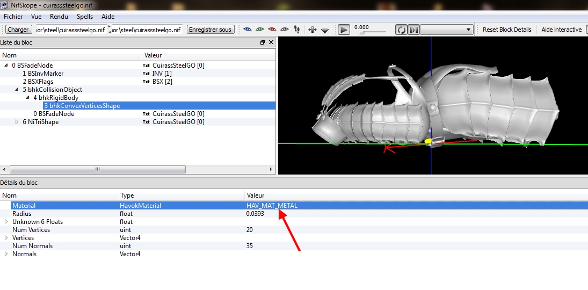Close the Liste du bloc panel
The height and width of the screenshot is (290, 588).
271,42
